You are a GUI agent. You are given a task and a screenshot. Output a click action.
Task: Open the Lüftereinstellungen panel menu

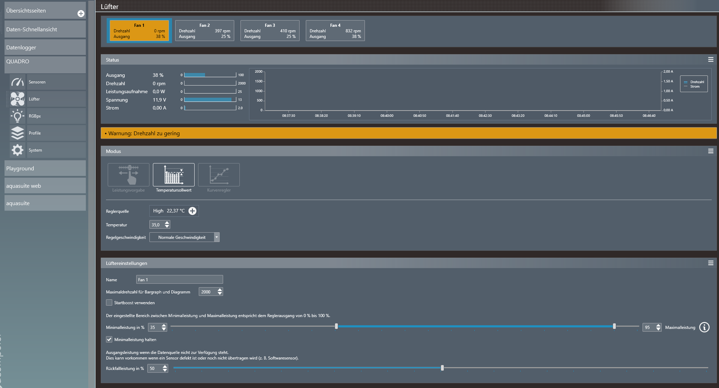[711, 263]
